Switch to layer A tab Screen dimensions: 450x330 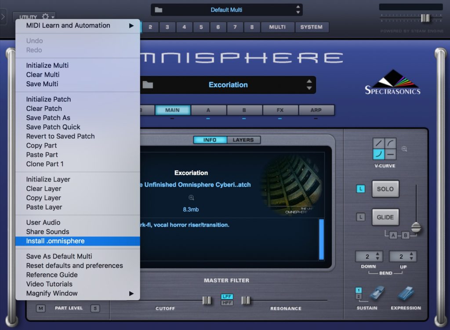tap(208, 110)
